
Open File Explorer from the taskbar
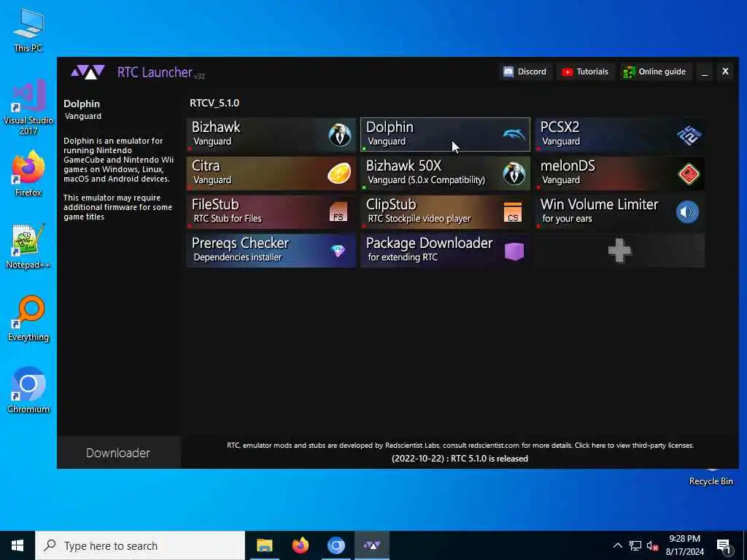264,545
